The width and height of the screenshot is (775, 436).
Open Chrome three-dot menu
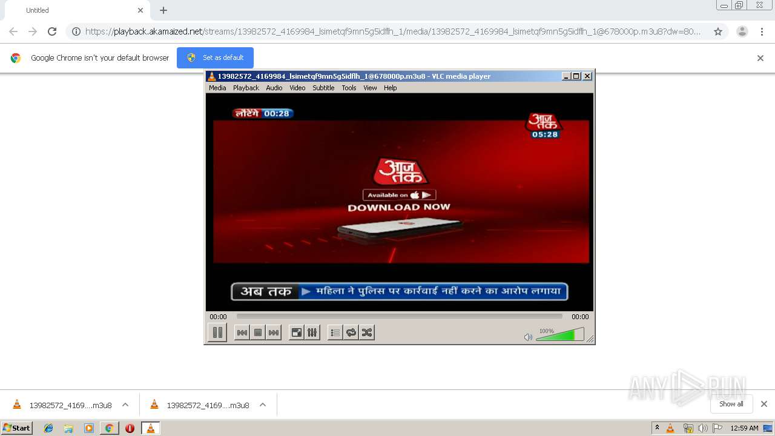tap(762, 31)
